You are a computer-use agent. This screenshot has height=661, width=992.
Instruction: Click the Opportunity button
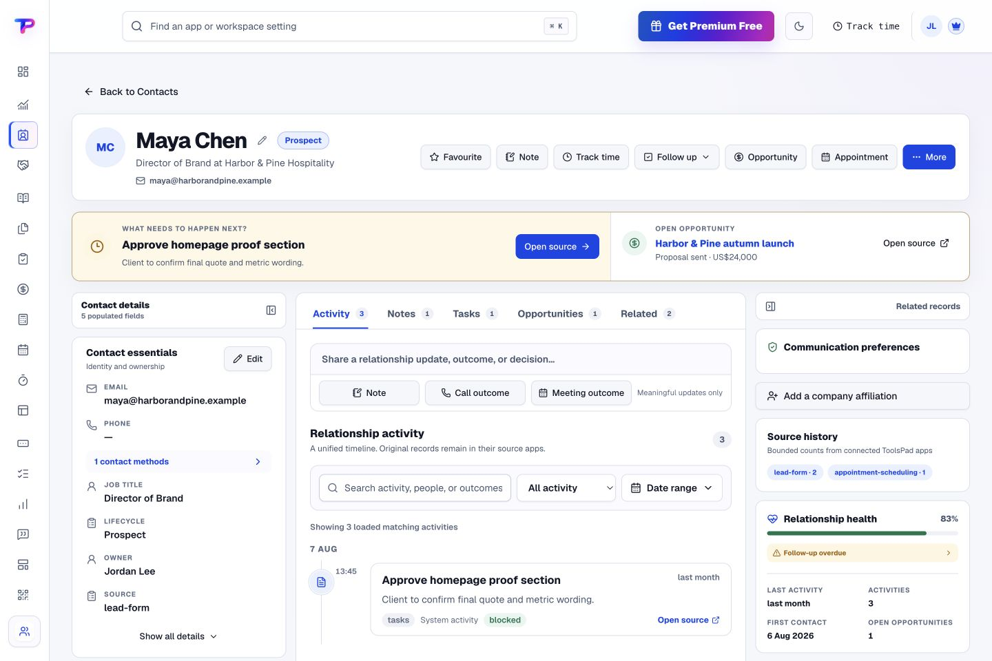click(765, 157)
